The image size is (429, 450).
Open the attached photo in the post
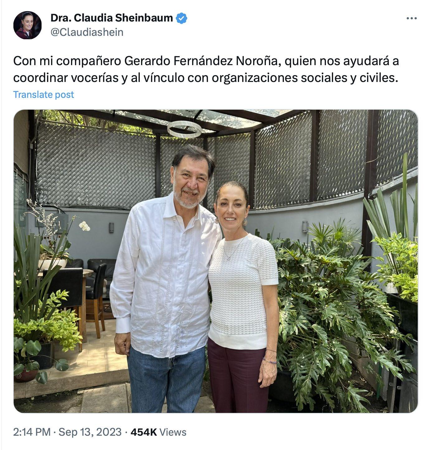coord(216,261)
